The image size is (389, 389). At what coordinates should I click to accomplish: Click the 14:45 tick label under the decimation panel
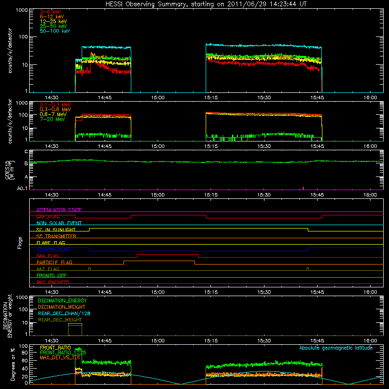pos(105,341)
